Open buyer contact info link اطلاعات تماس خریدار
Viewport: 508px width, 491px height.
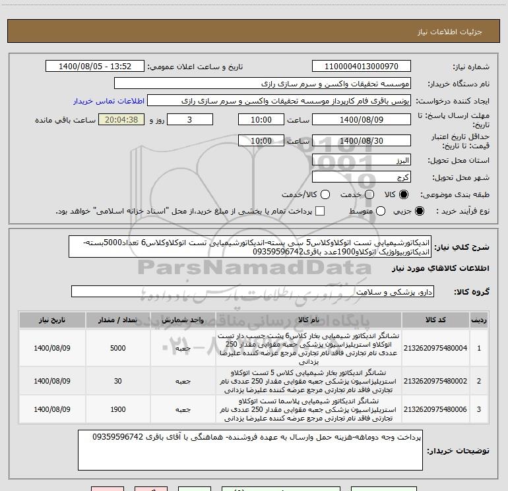pos(109,101)
